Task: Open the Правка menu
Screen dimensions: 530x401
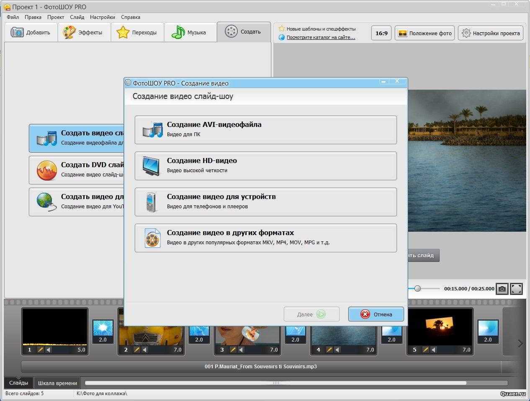Action: 33,17
